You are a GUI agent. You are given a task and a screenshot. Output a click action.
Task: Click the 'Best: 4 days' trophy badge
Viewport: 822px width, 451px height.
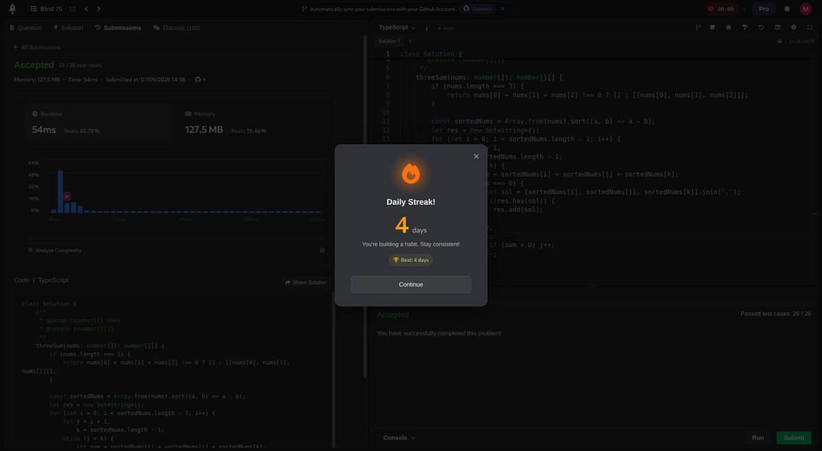click(x=411, y=260)
